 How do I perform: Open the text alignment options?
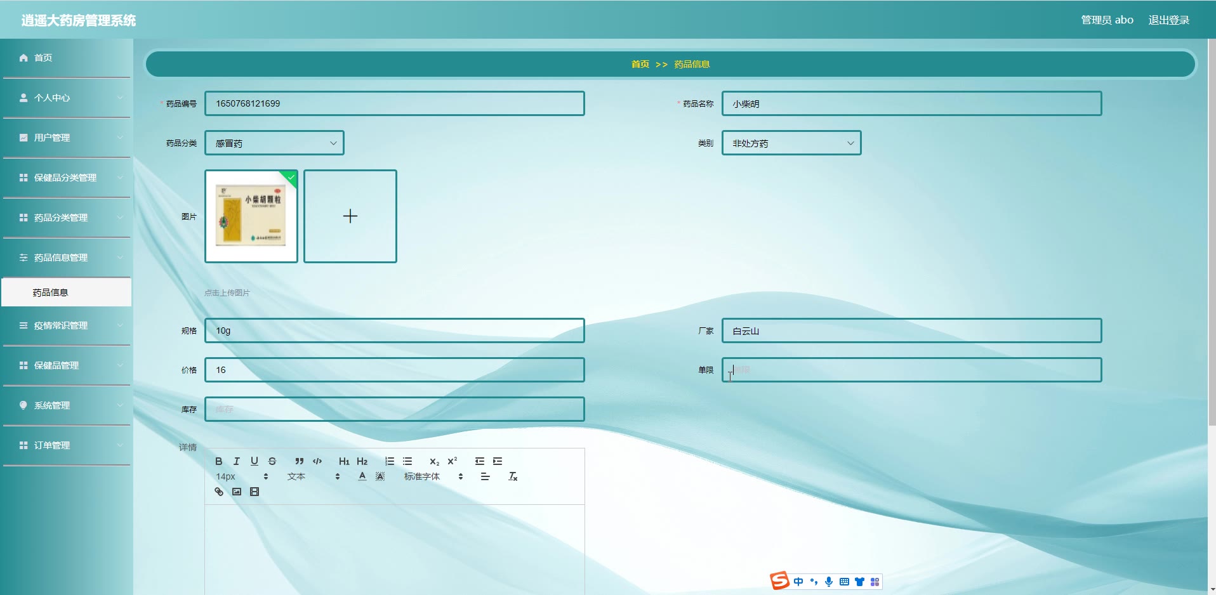click(x=486, y=476)
